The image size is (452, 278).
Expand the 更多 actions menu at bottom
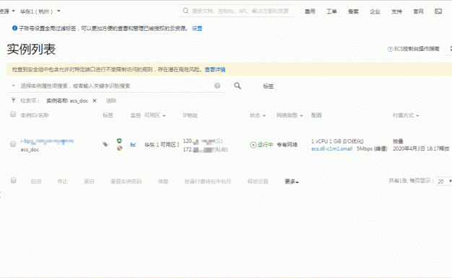point(292,181)
